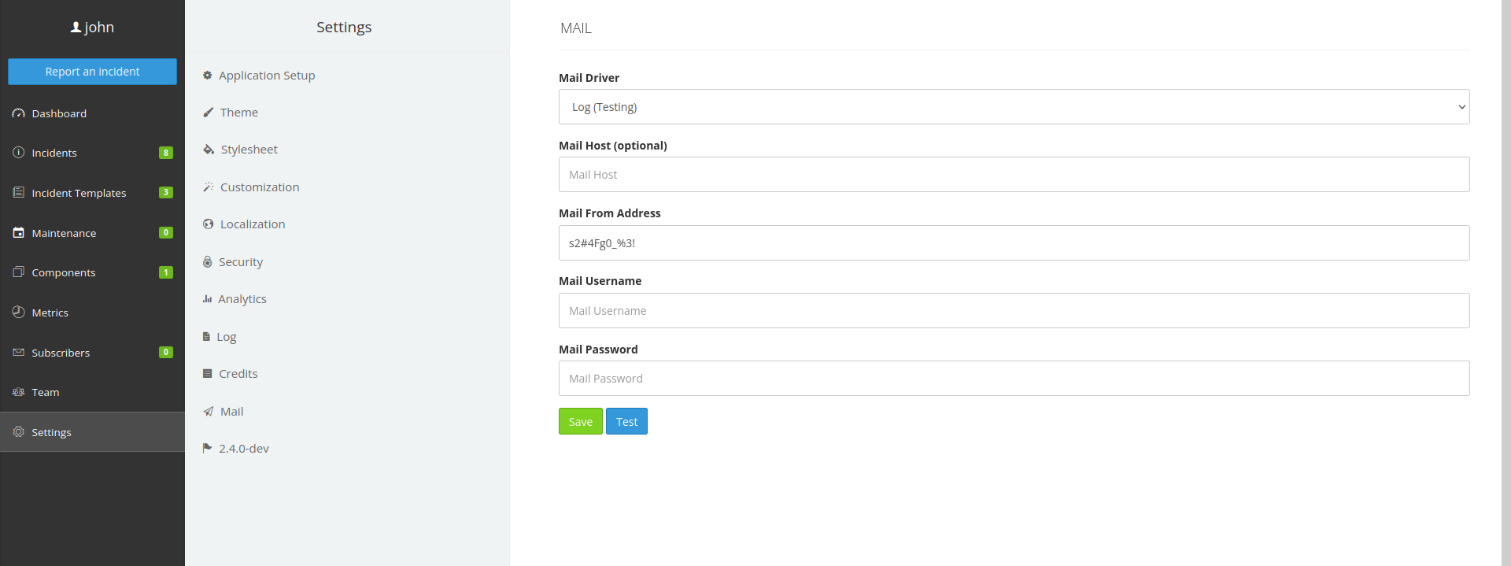The image size is (1511, 566).
Task: Focus the Mail Username field
Action: 1014,310
